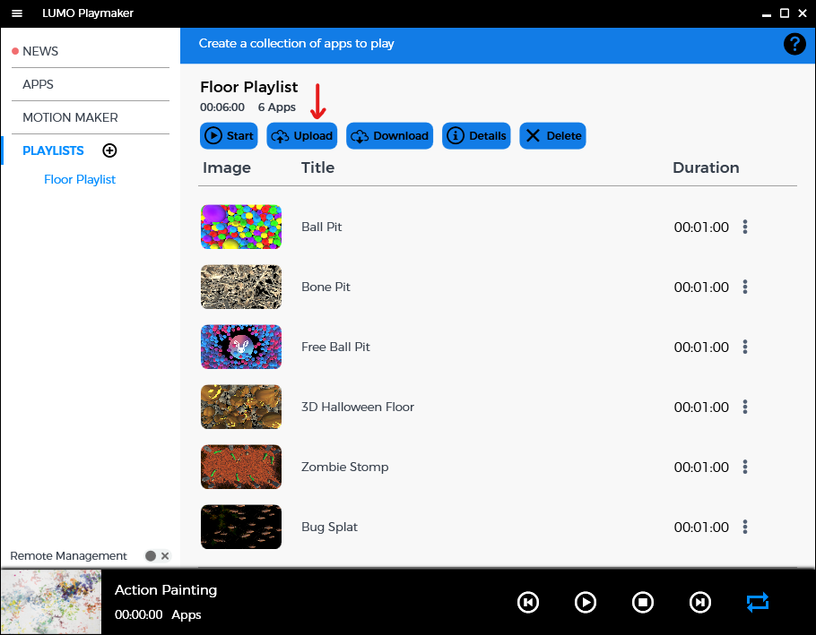This screenshot has height=635, width=816.
Task: Open options menu for Ball Pit
Action: coord(745,227)
